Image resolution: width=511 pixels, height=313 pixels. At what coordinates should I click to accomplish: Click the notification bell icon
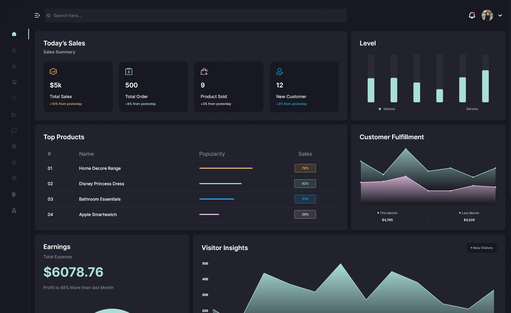coord(472,15)
